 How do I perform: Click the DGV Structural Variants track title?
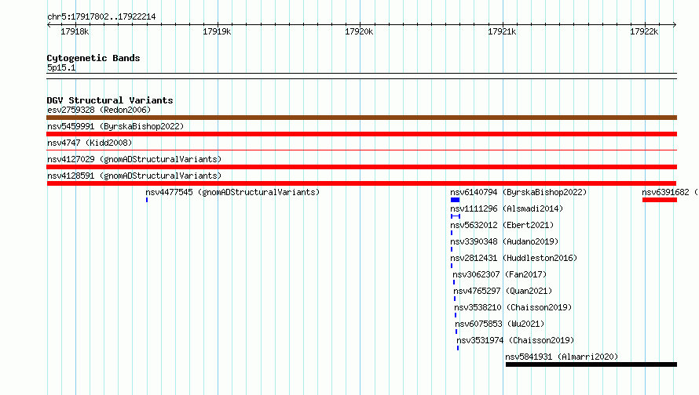tap(110, 100)
